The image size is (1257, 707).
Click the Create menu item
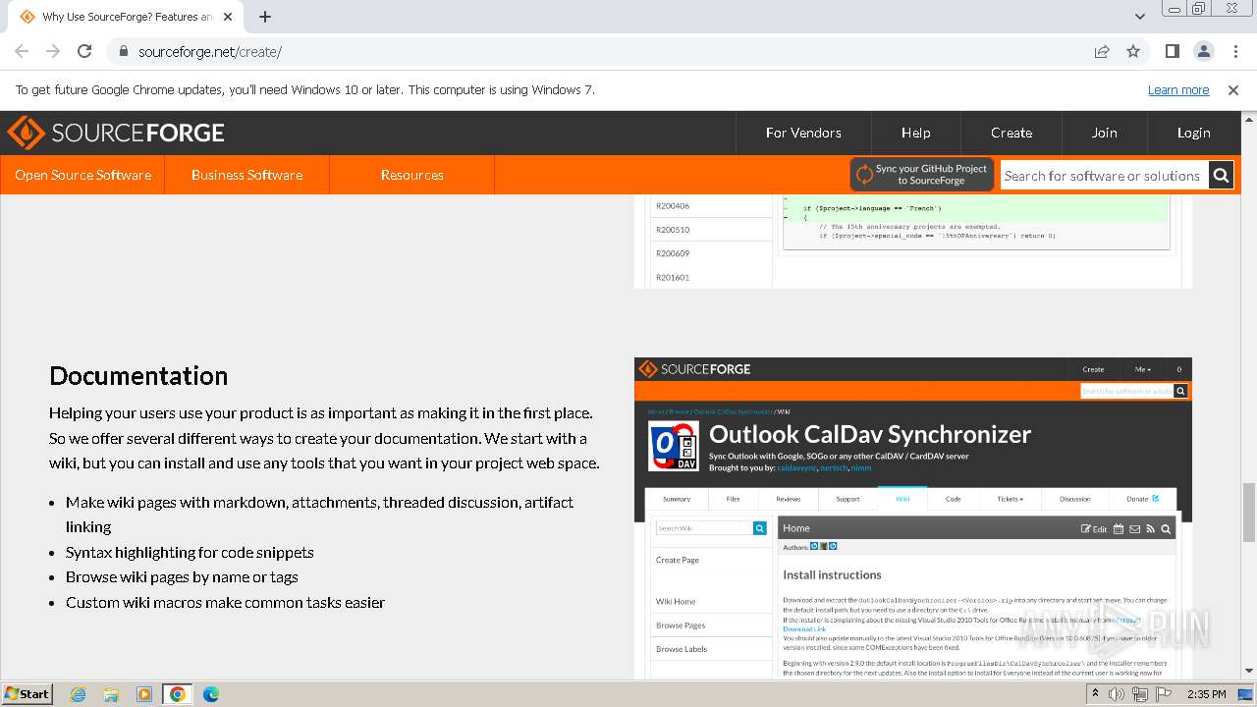click(x=1011, y=133)
